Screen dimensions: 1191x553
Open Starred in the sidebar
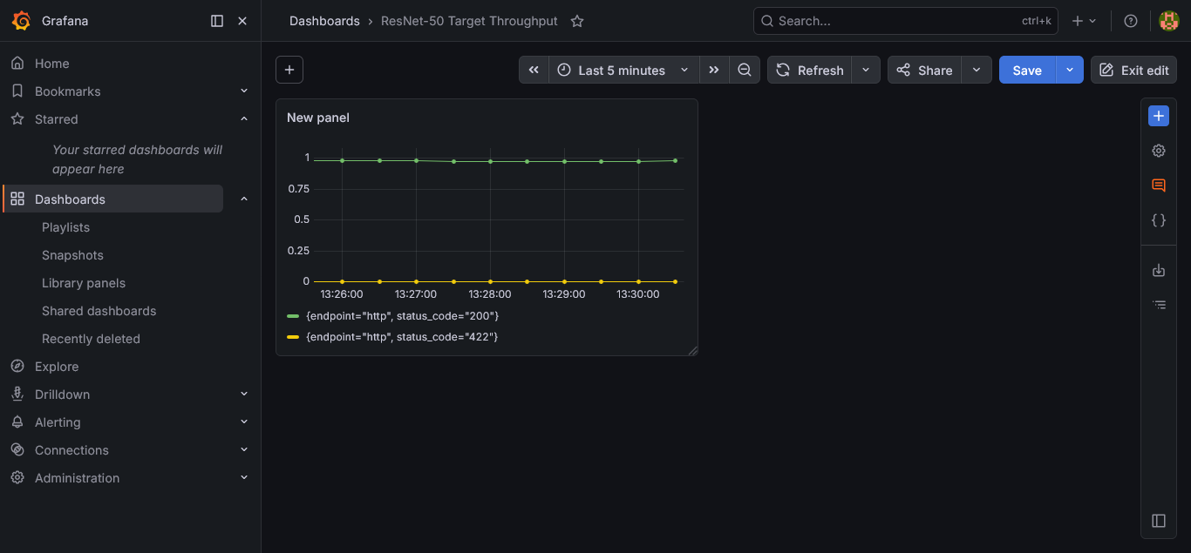(x=56, y=119)
